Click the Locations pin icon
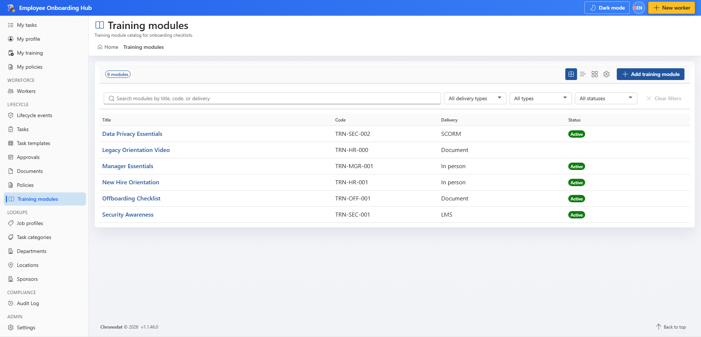This screenshot has width=701, height=337. (x=11, y=265)
